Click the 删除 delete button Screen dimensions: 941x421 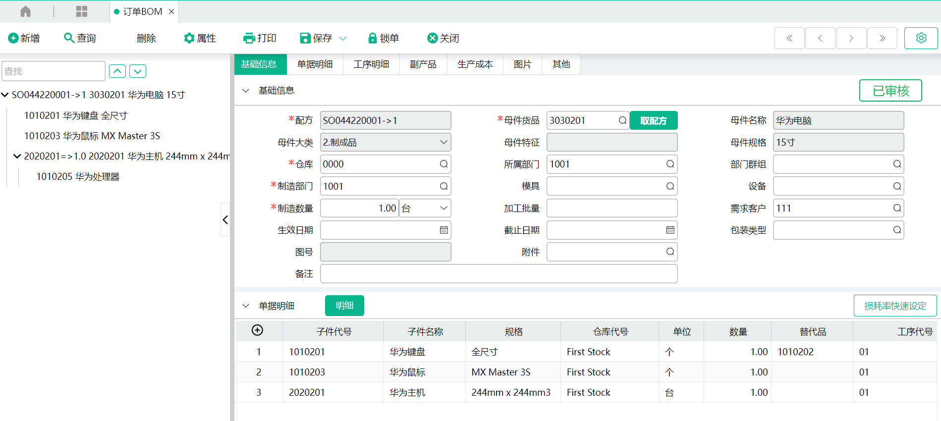click(x=146, y=38)
